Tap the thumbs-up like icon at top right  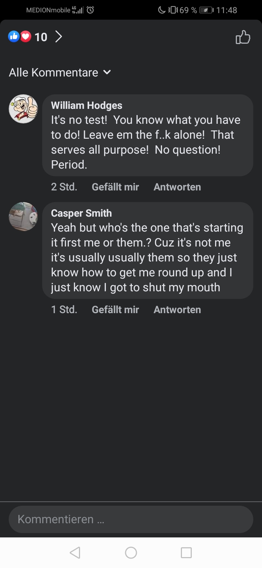(243, 37)
